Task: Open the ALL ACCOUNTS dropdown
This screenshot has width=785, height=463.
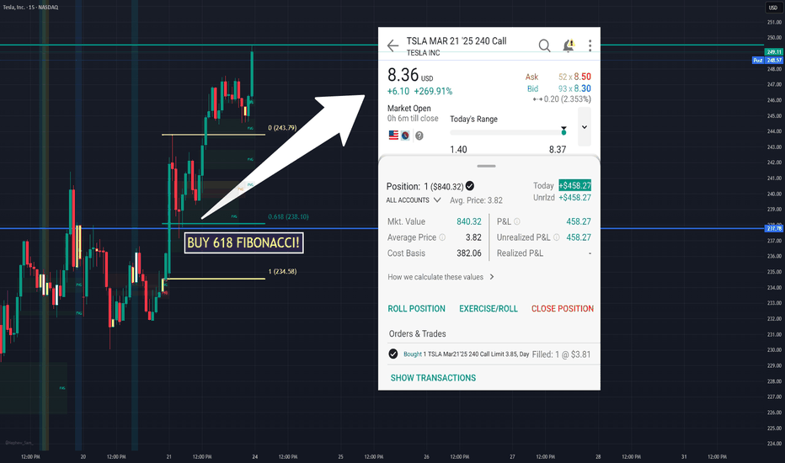Action: (x=413, y=200)
